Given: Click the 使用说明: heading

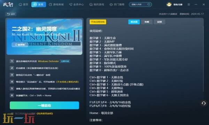Looking at the screenshot, I should (x=96, y=31).
